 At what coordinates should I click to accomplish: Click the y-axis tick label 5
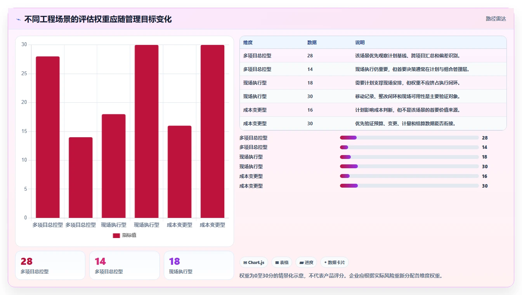click(x=26, y=189)
